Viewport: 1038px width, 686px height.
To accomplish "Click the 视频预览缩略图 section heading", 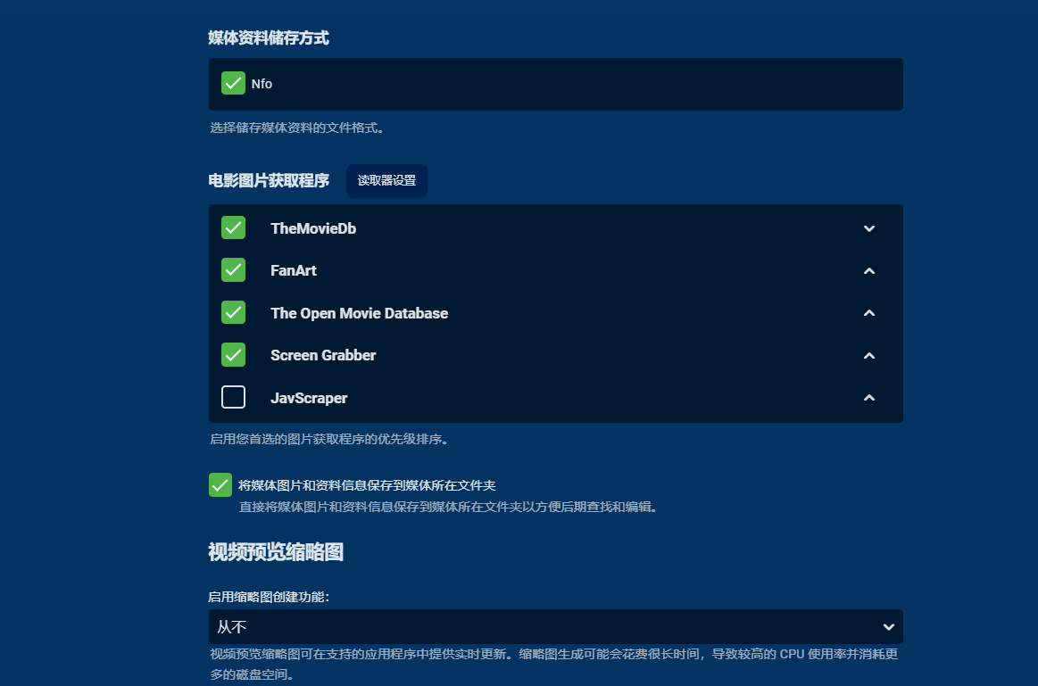I will [276, 551].
